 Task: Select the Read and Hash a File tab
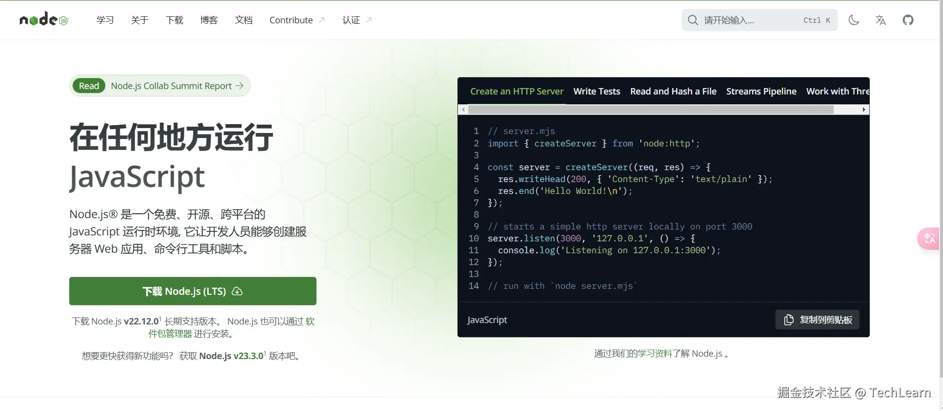point(673,91)
